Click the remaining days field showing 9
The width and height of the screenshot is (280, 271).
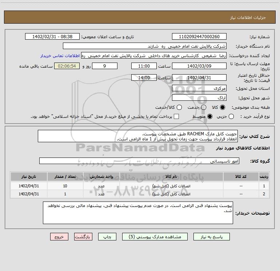click(x=105, y=66)
